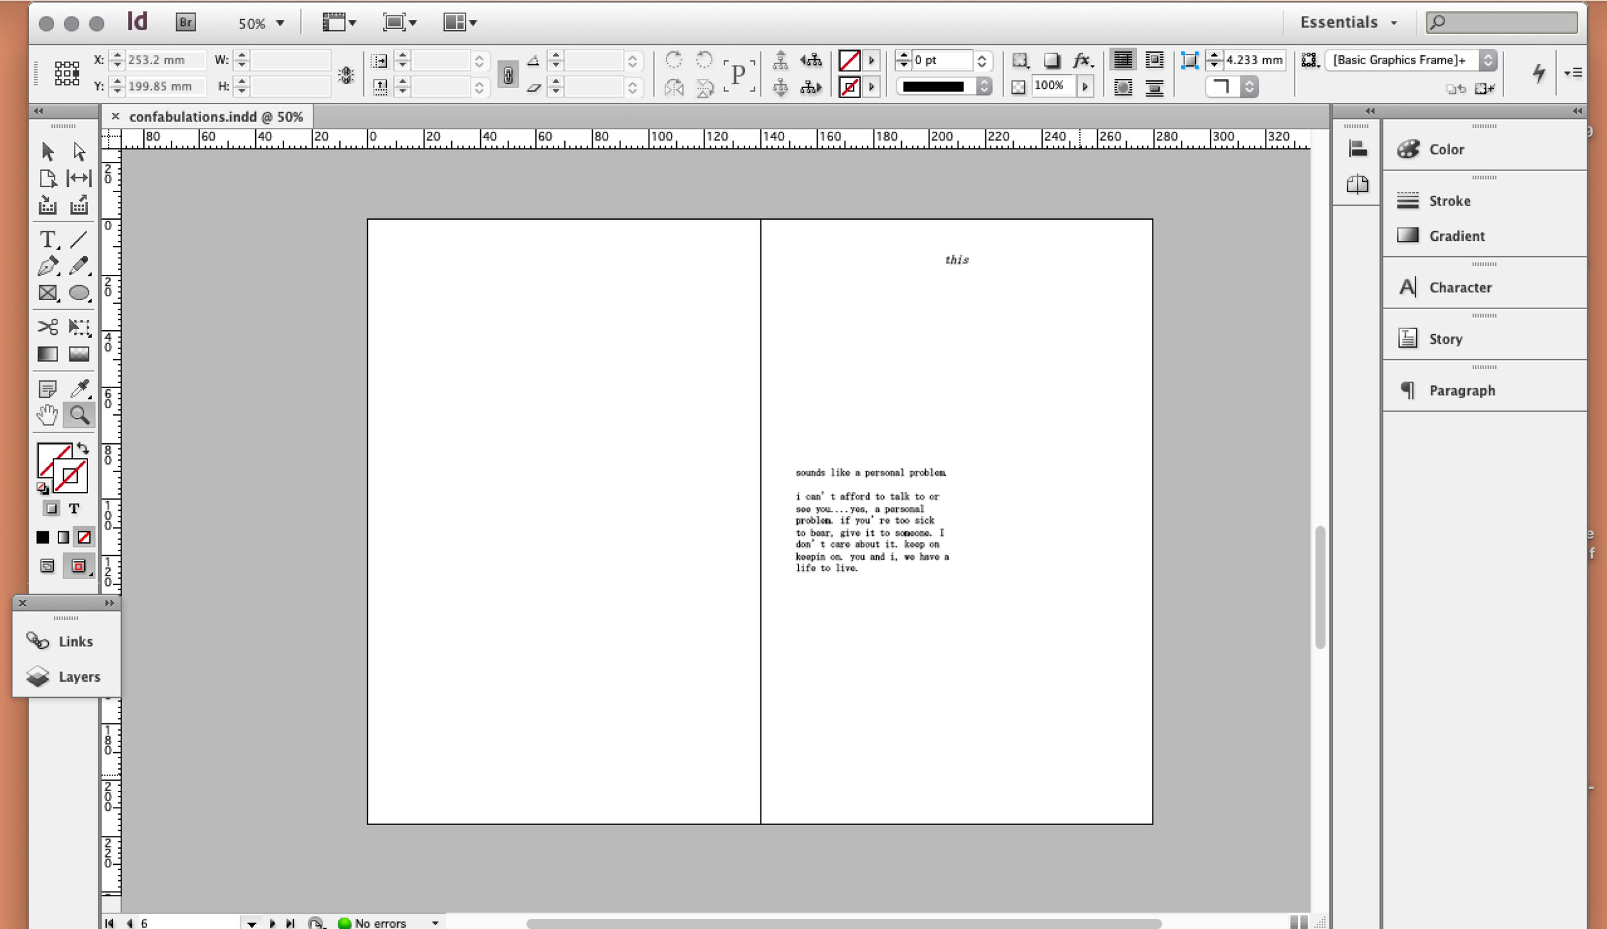Pick the Line tool
Image resolution: width=1607 pixels, height=929 pixels.
(x=79, y=240)
